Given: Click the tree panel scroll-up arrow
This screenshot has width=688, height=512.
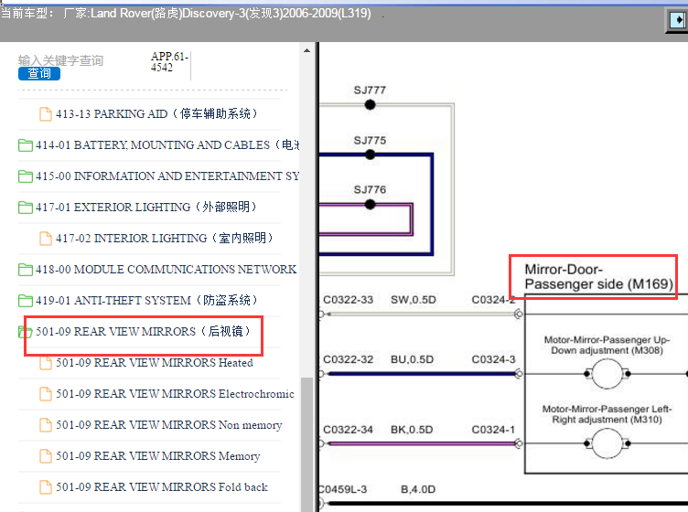Looking at the screenshot, I should tap(307, 51).
